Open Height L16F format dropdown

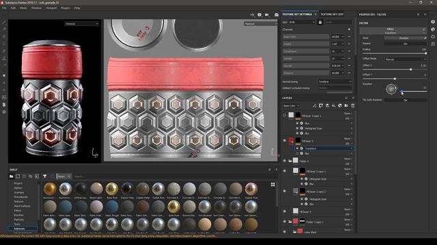point(338,44)
